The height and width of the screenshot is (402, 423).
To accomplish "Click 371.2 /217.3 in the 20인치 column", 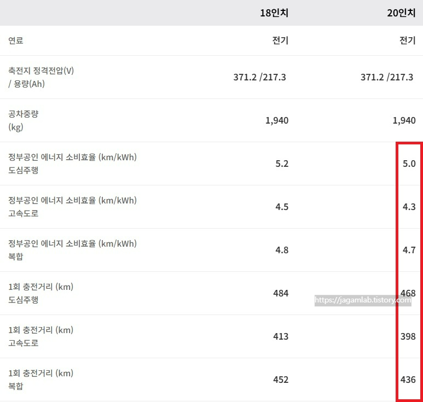I will point(387,77).
